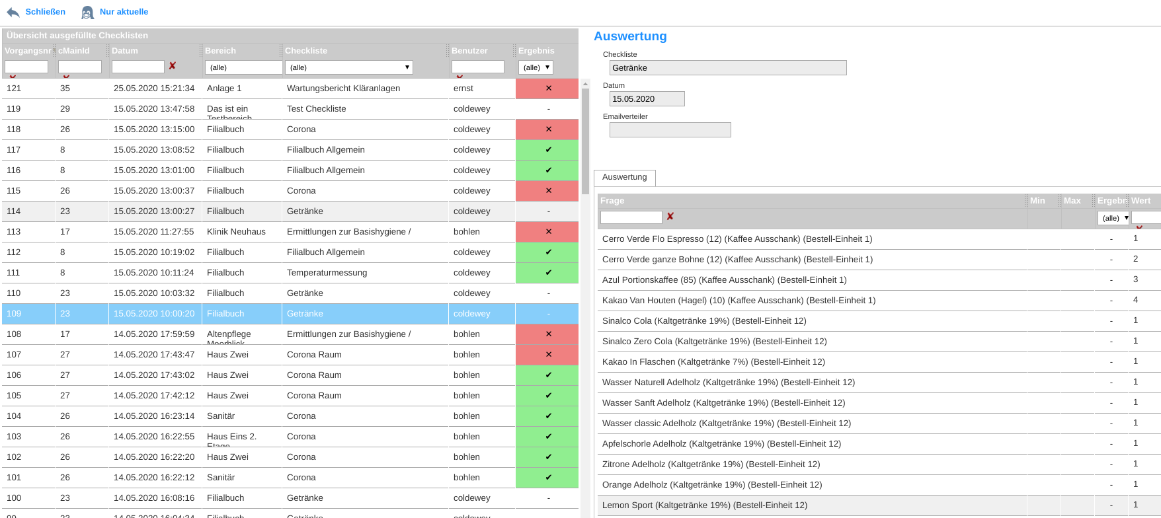Switch to the Auswertung tab
The image size is (1161, 518).
pos(625,177)
